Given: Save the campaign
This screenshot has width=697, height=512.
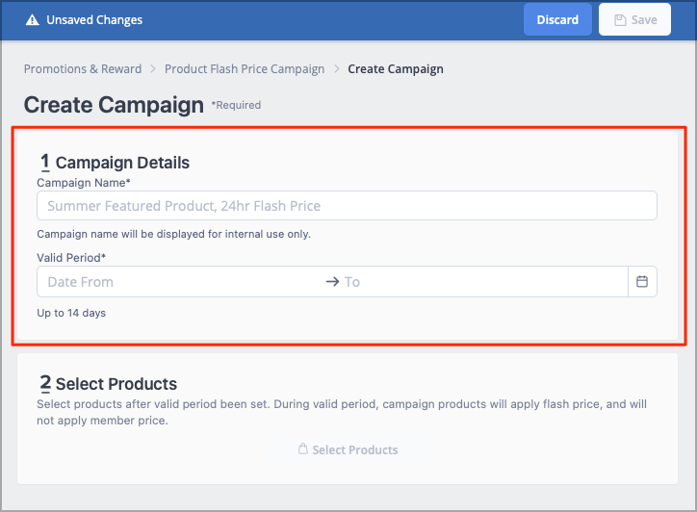Looking at the screenshot, I should (634, 19).
